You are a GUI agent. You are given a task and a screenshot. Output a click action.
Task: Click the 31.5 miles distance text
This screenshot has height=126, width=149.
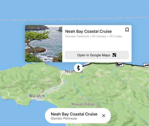point(116,36)
